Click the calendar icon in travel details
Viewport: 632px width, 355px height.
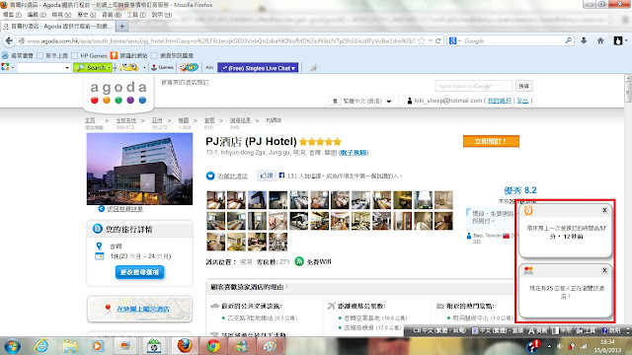[99, 256]
